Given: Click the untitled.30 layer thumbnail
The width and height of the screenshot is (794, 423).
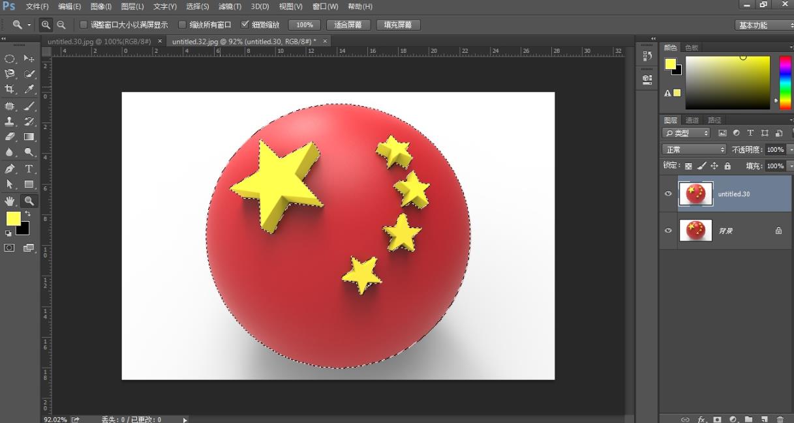Looking at the screenshot, I should pos(695,194).
